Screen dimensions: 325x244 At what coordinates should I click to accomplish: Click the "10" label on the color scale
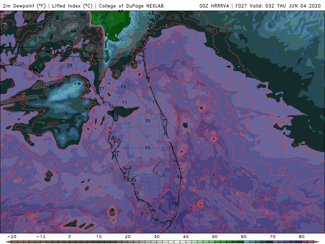pos(99,237)
